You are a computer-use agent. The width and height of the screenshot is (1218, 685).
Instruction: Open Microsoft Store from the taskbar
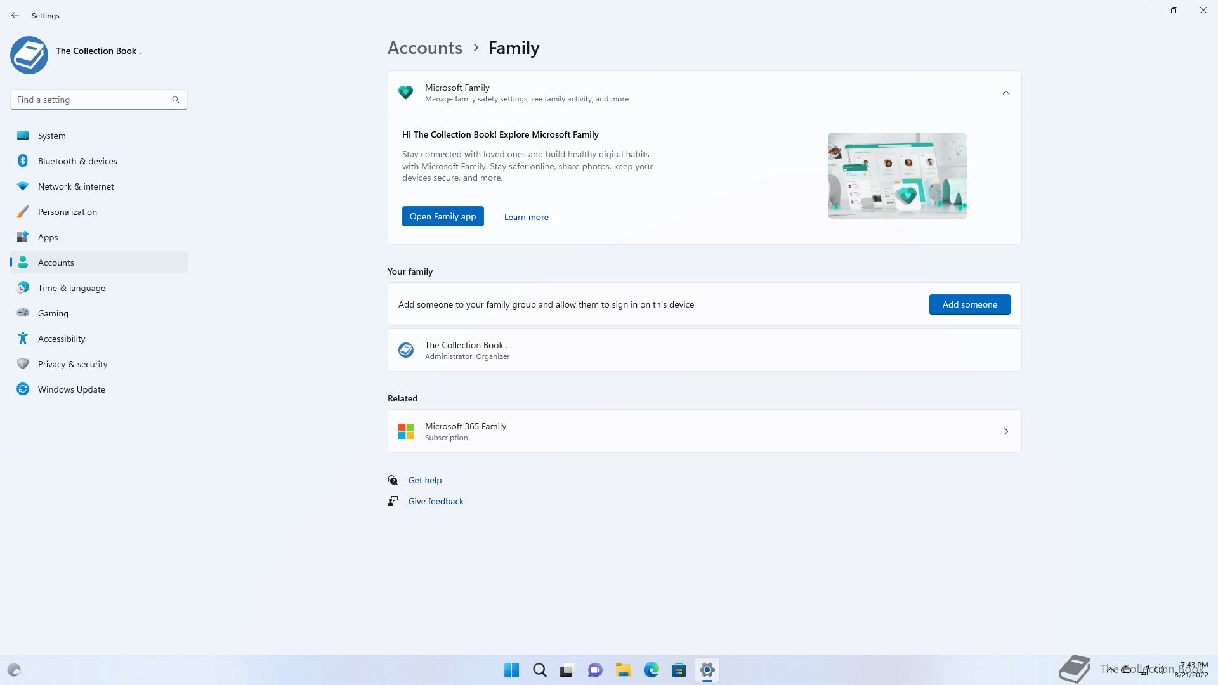679,670
